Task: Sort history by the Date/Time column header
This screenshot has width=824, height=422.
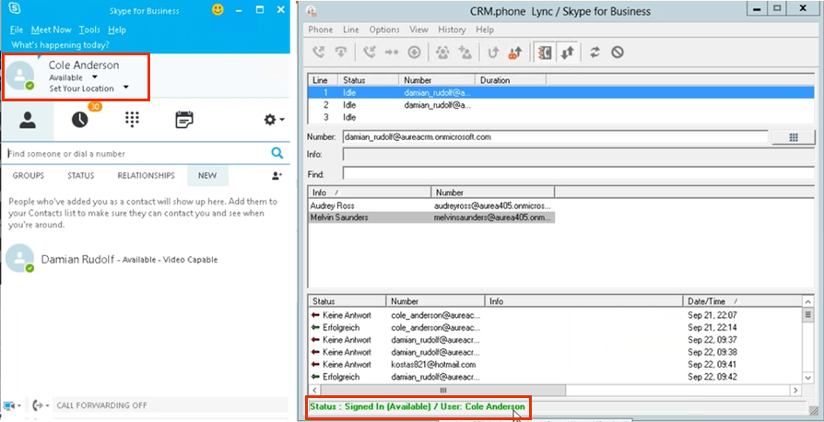Action: click(743, 301)
